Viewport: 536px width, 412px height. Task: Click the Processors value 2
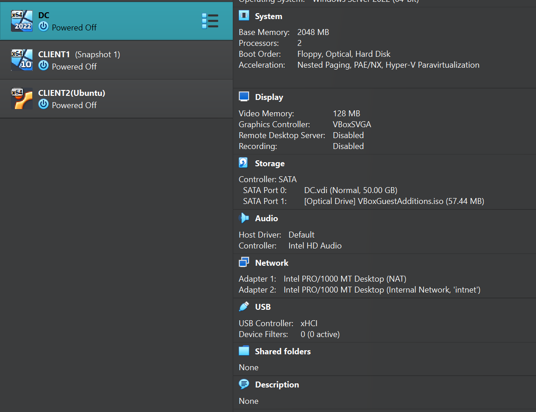tap(300, 43)
